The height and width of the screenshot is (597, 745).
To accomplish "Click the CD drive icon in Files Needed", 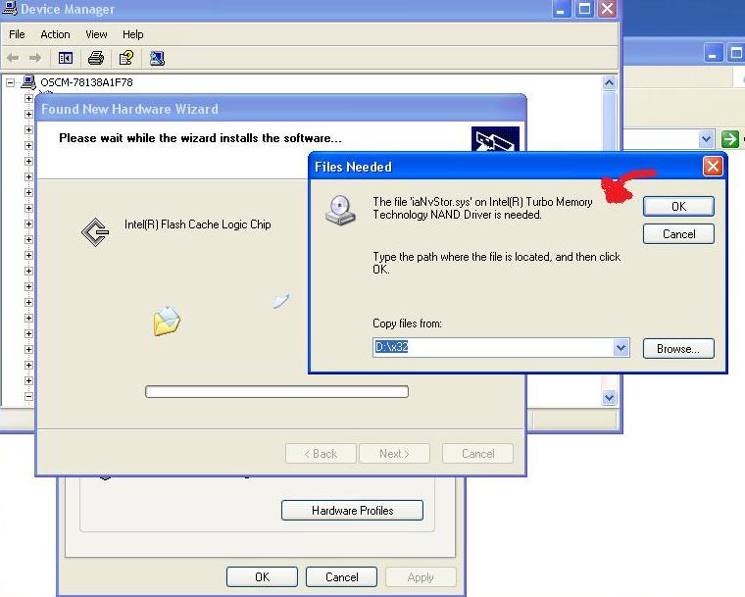I will [340, 210].
